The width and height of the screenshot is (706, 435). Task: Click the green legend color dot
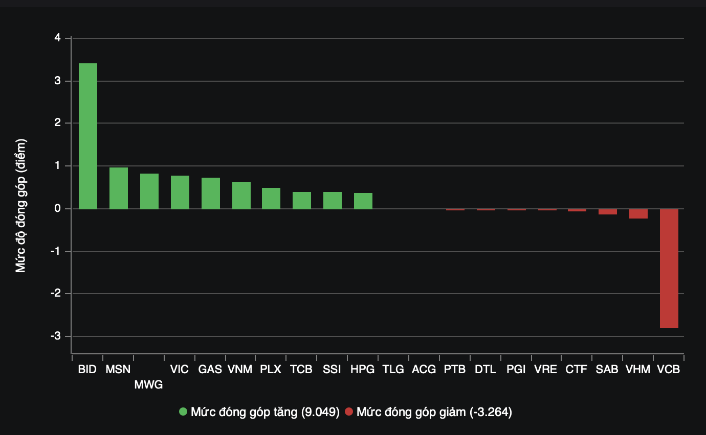click(183, 412)
